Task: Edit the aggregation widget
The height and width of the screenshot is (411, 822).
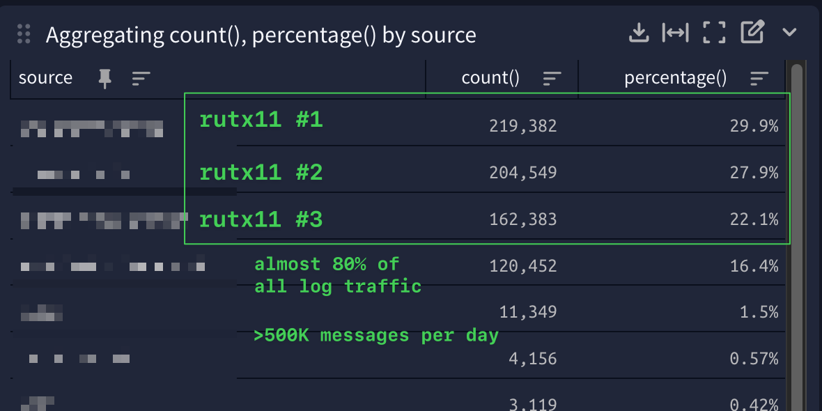Action: pos(752,31)
